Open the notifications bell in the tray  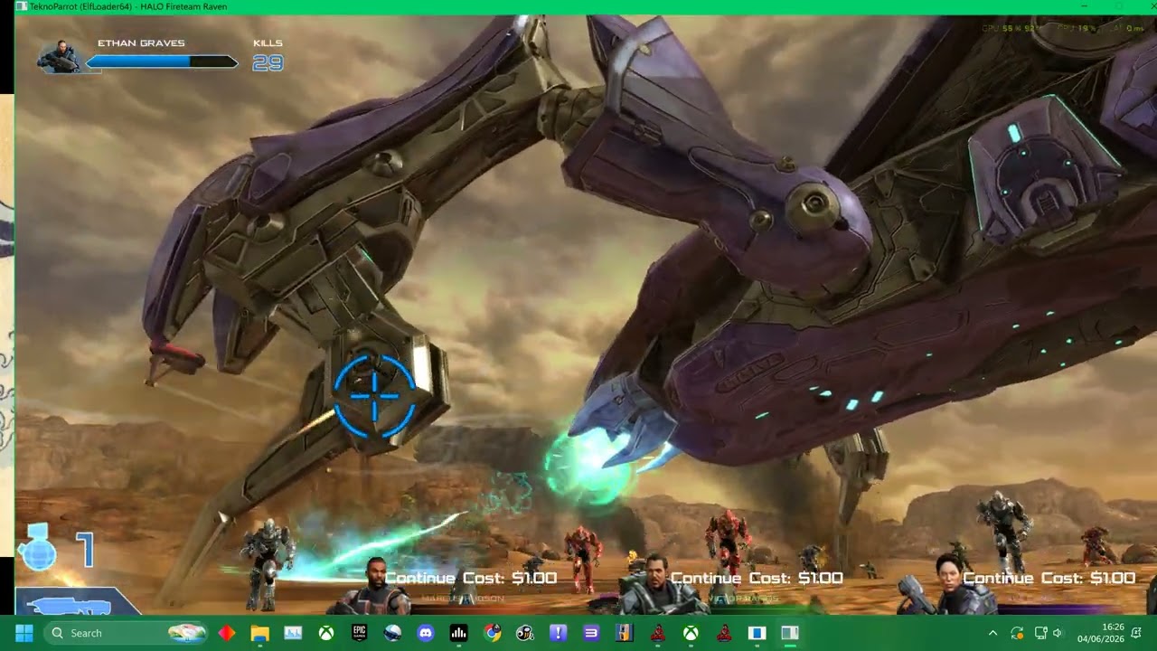pyautogui.click(x=1136, y=633)
